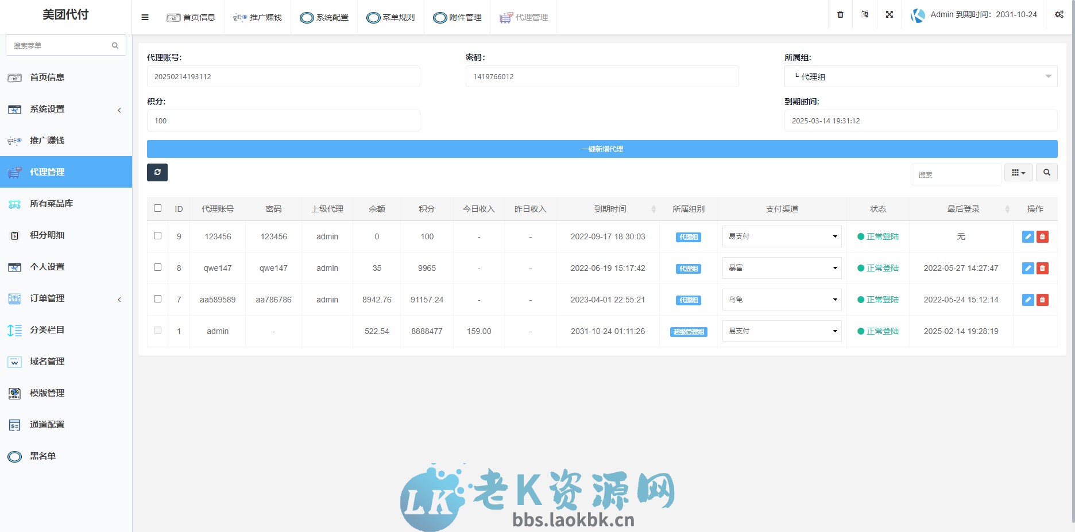Open 附件管理 from the top navigation

coord(457,17)
